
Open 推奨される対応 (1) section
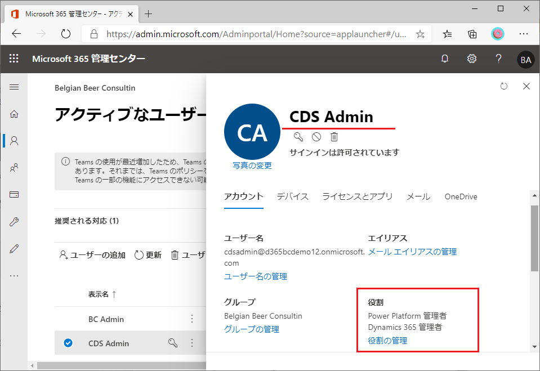tap(87, 221)
